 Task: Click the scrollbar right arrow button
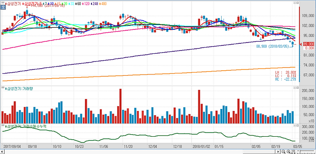[278, 151]
